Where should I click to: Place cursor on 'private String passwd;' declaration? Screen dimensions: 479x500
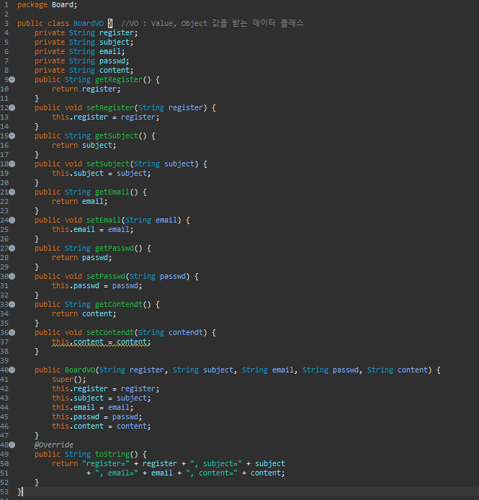point(81,61)
